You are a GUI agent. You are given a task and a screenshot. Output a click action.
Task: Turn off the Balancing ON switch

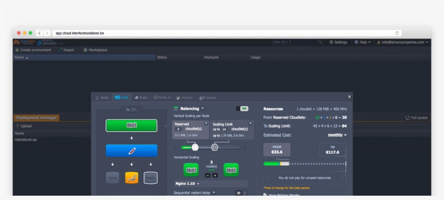click(242, 109)
